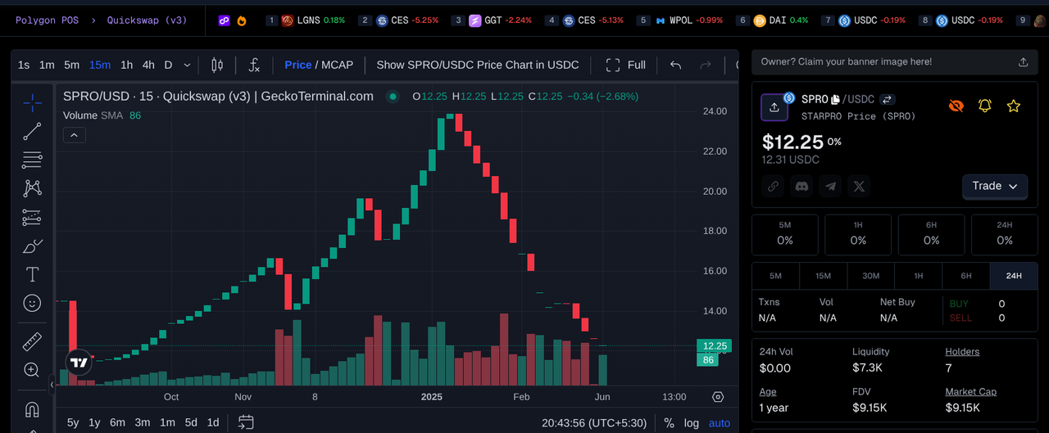The width and height of the screenshot is (1049, 433).
Task: Open the Polygon POS icon shortcut
Action: point(224,20)
